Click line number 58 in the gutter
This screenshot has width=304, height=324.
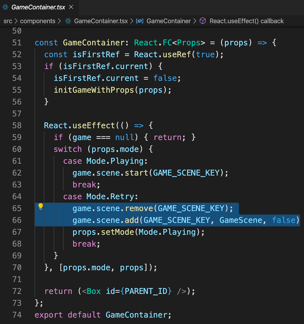click(x=17, y=125)
